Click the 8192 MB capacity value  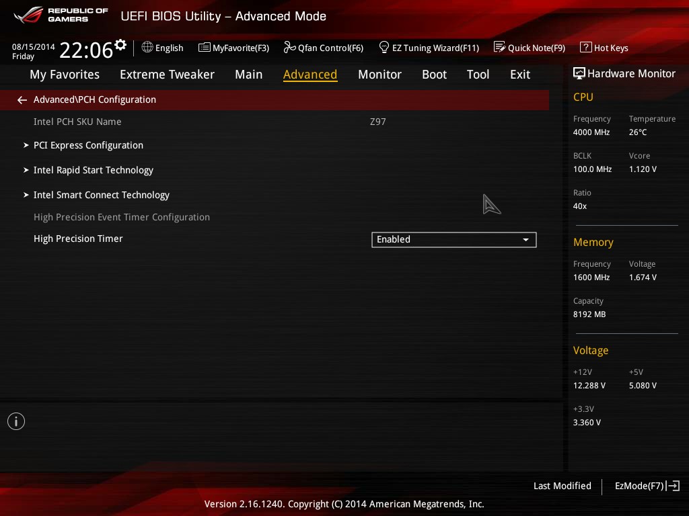coord(589,314)
